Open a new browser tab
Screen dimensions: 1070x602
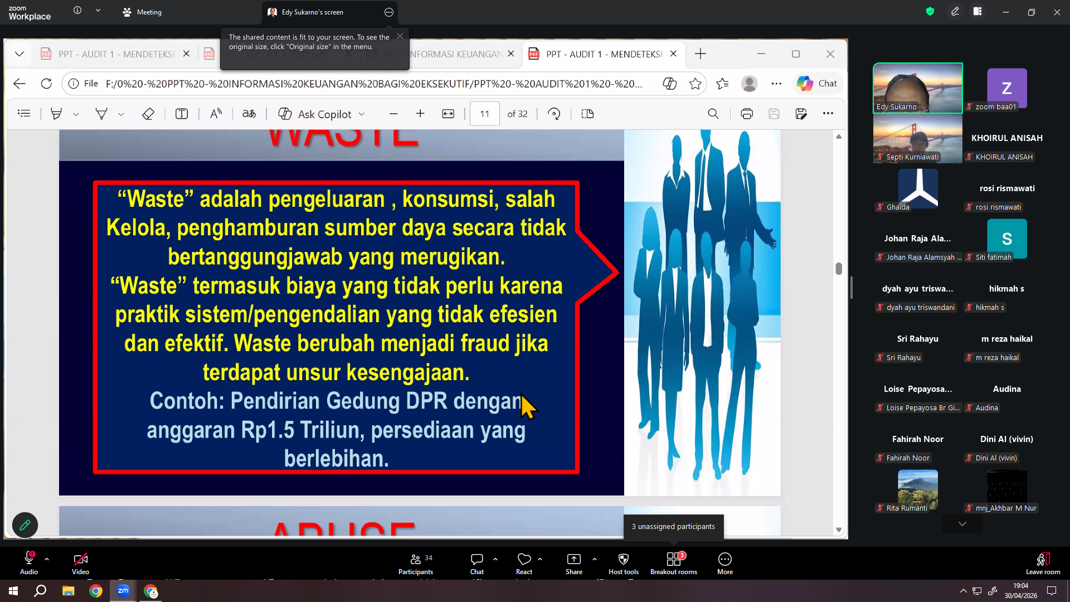click(x=701, y=54)
